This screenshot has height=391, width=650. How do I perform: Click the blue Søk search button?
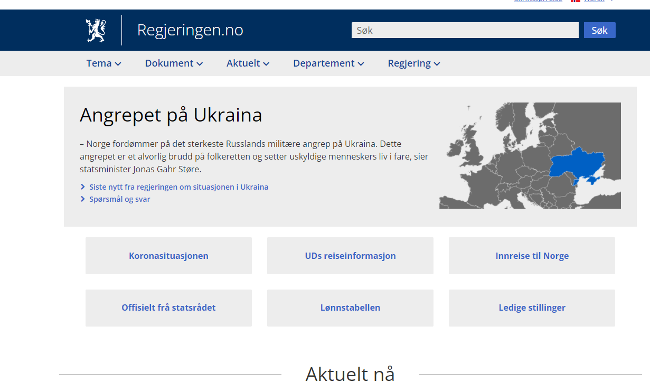pyautogui.click(x=600, y=30)
